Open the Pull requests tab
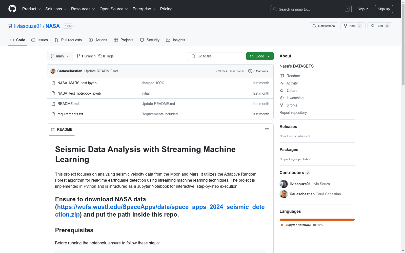The height and width of the screenshot is (253, 405). tap(68, 40)
